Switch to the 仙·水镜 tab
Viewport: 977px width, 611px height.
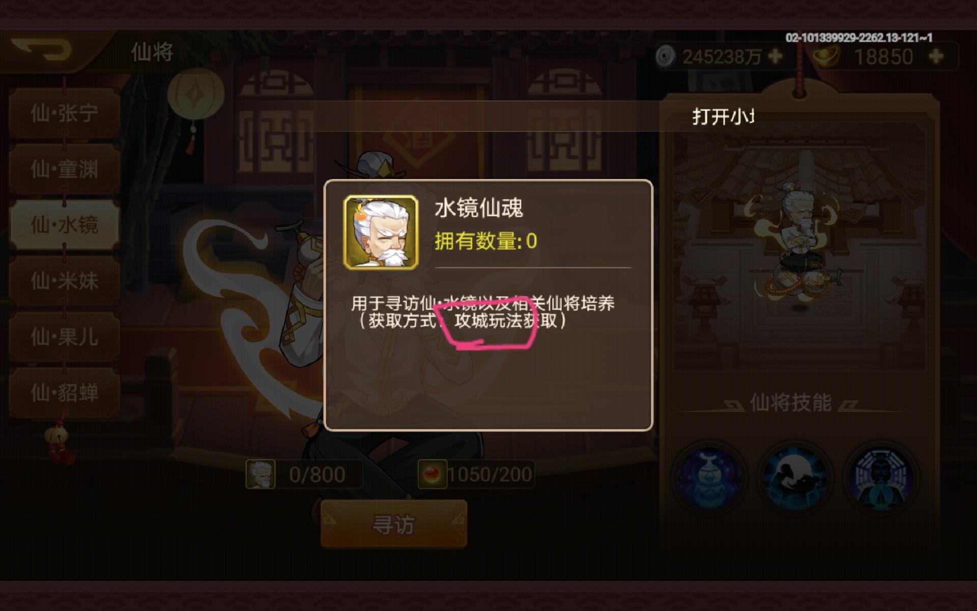pos(64,225)
